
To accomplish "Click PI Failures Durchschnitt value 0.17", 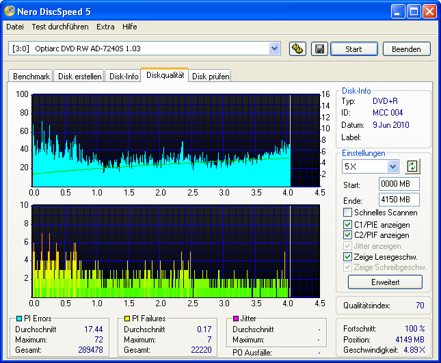I will [x=204, y=330].
